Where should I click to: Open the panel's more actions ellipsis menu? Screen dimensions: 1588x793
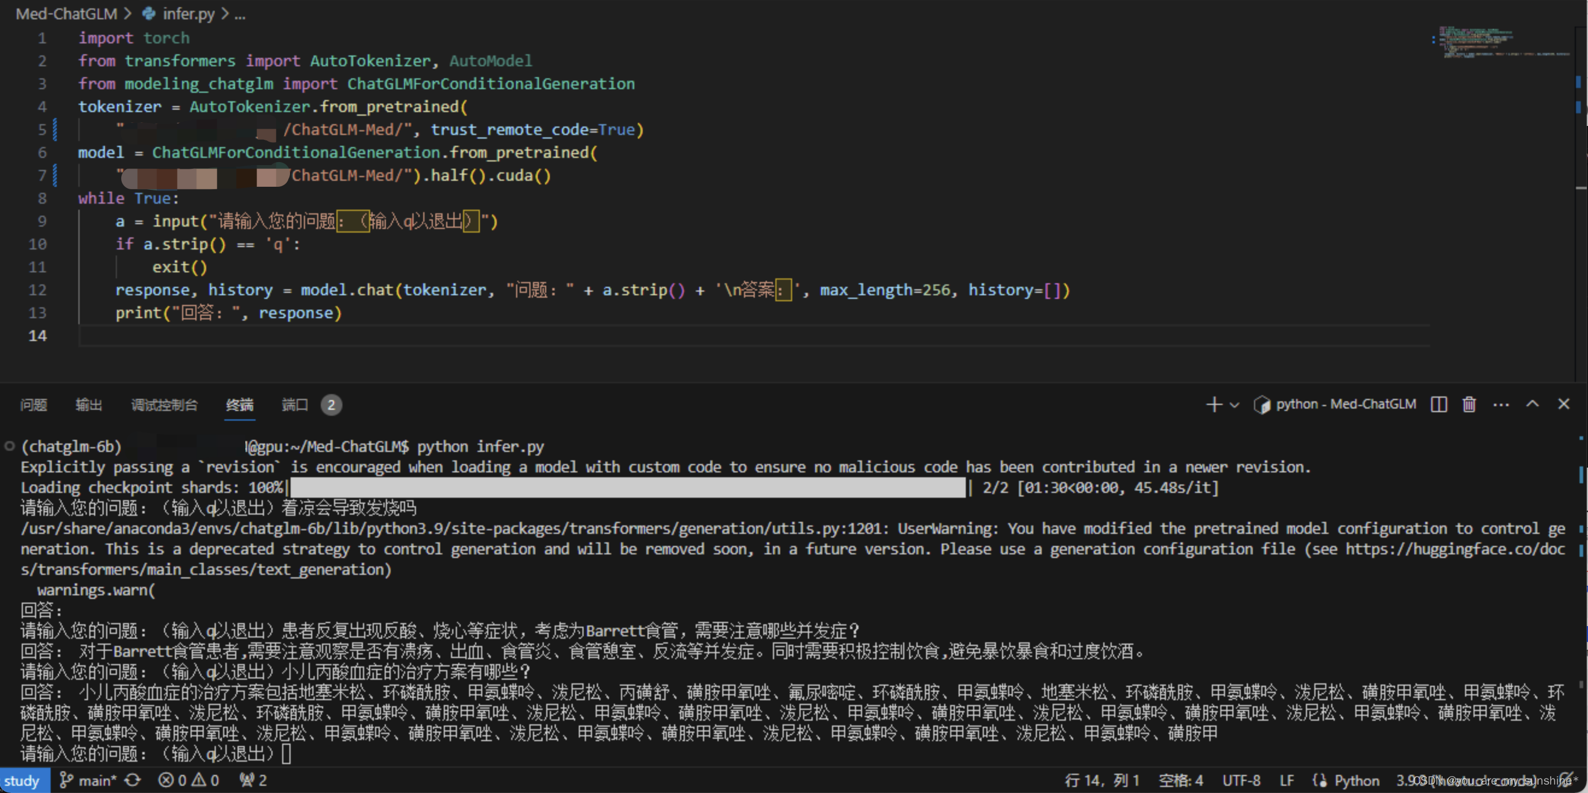pyautogui.click(x=1501, y=405)
